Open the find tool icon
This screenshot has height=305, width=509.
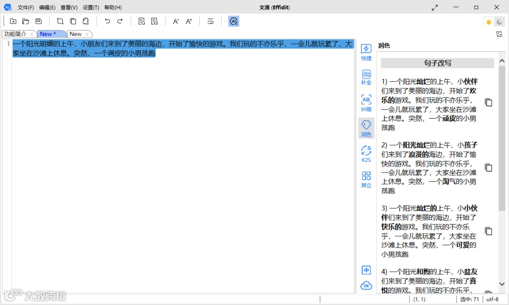coord(141,21)
